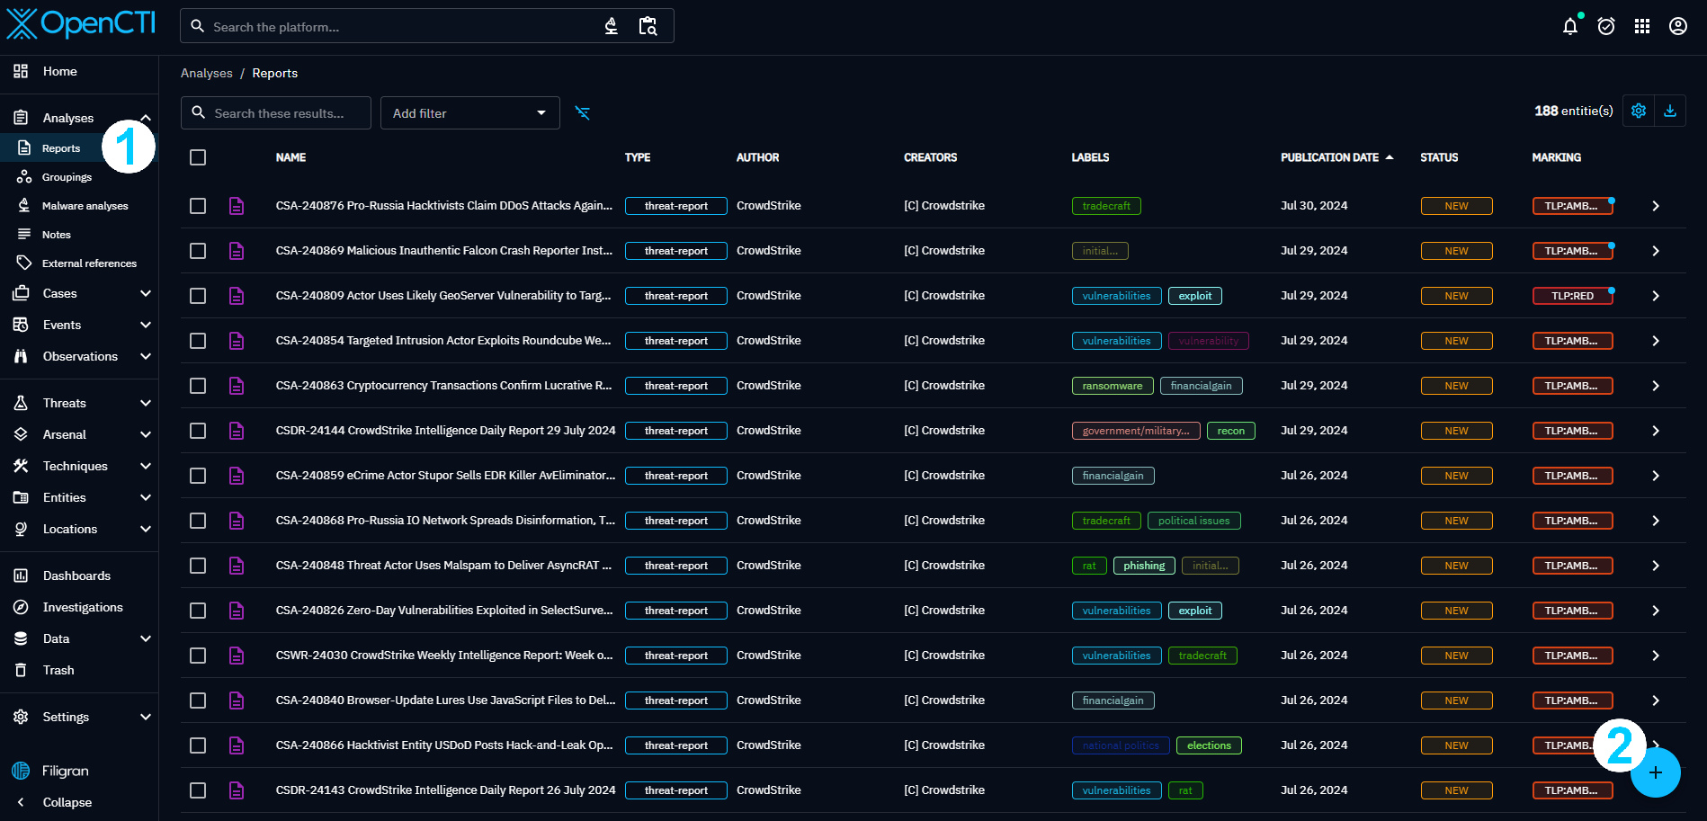Screen dimensions: 1707x821
Task: Check the box for CSA-240876 report
Action: coord(198,206)
